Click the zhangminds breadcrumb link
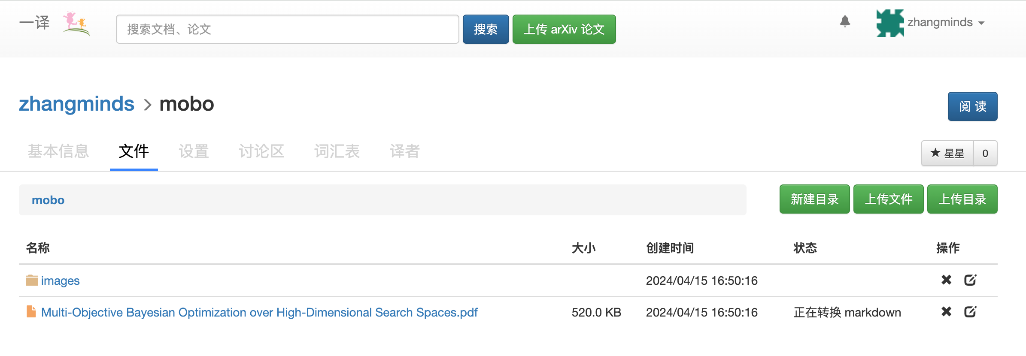 [x=76, y=104]
